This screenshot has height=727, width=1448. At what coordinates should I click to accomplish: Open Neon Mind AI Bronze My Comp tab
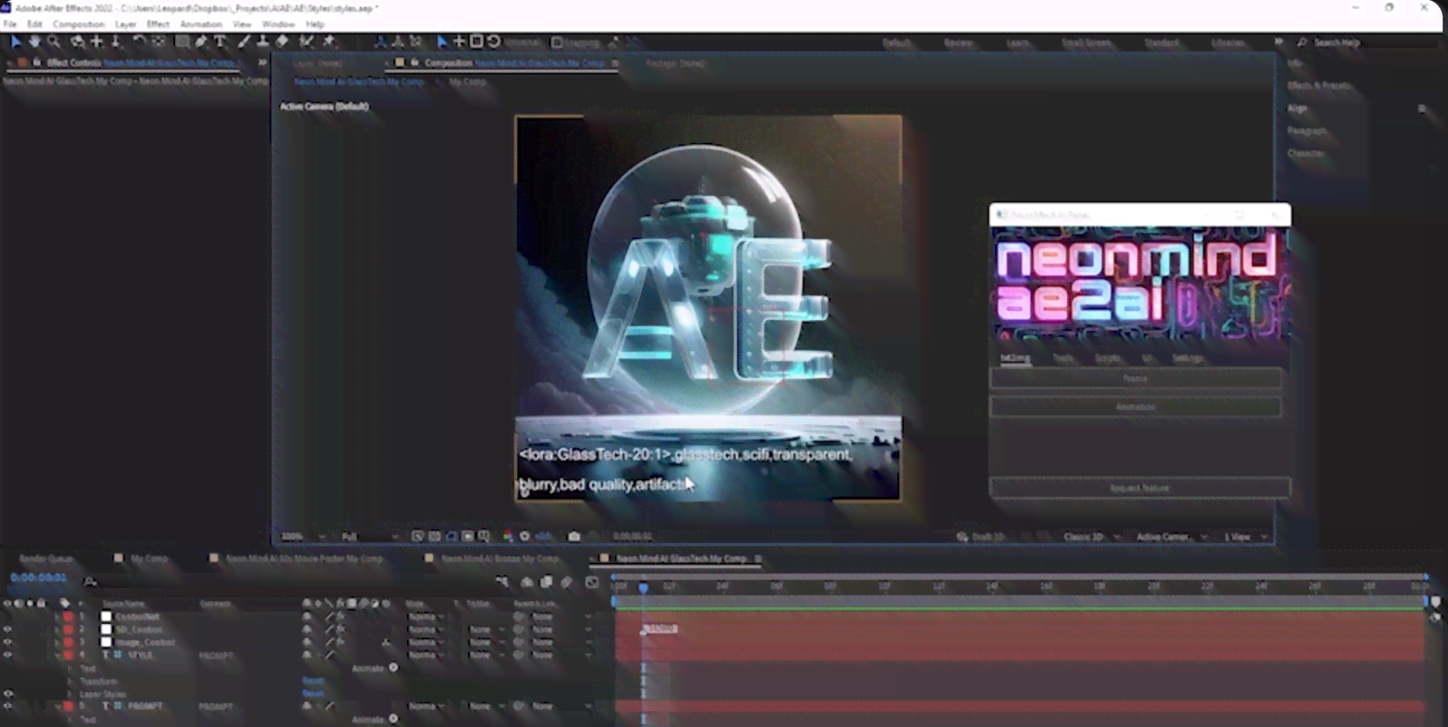[499, 559]
